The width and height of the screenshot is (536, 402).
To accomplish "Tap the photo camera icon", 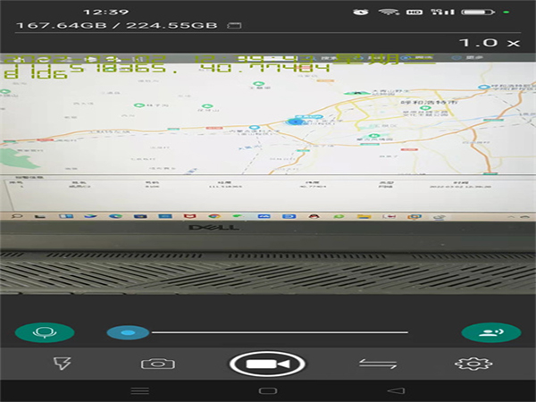I will [157, 364].
